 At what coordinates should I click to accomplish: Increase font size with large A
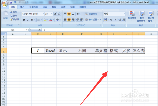(55, 14)
